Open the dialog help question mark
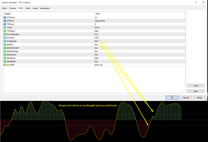This screenshot has height=142, width=208. tap(196, 2)
